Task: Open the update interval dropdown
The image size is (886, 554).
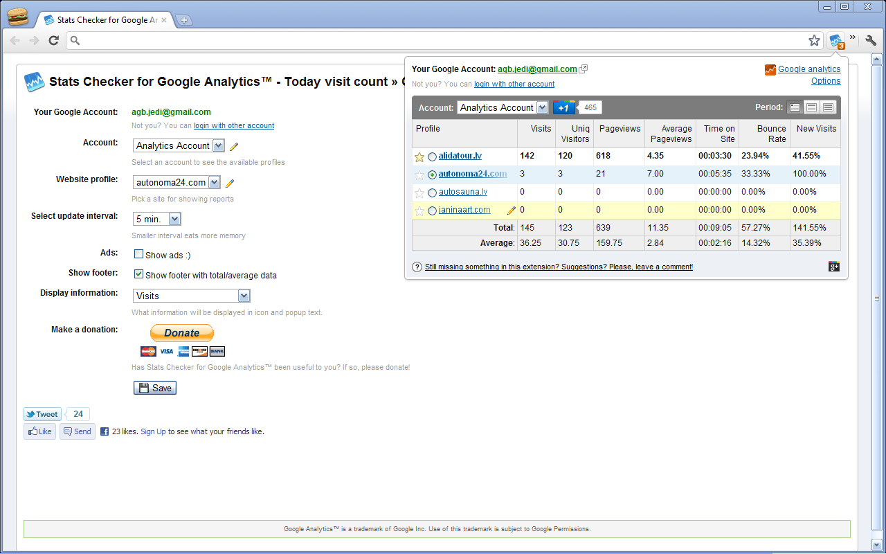Action: point(157,219)
